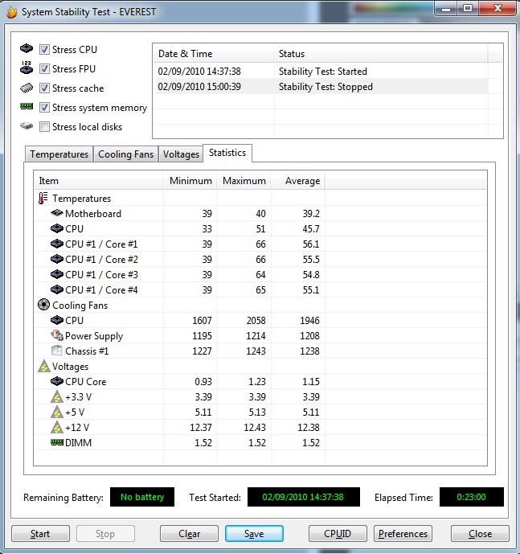Enable the Stress local disks checkbox
520x554 pixels.
(x=44, y=126)
